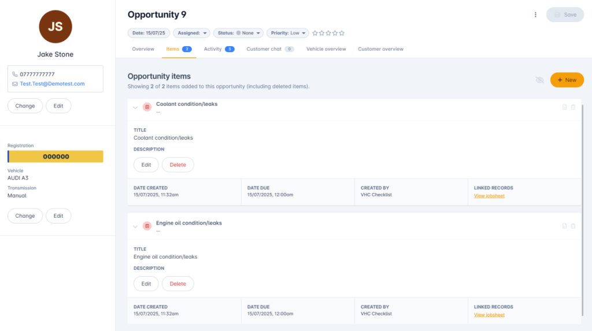The image size is (592, 331).
Task: Set rating to four stars
Action: click(x=335, y=33)
